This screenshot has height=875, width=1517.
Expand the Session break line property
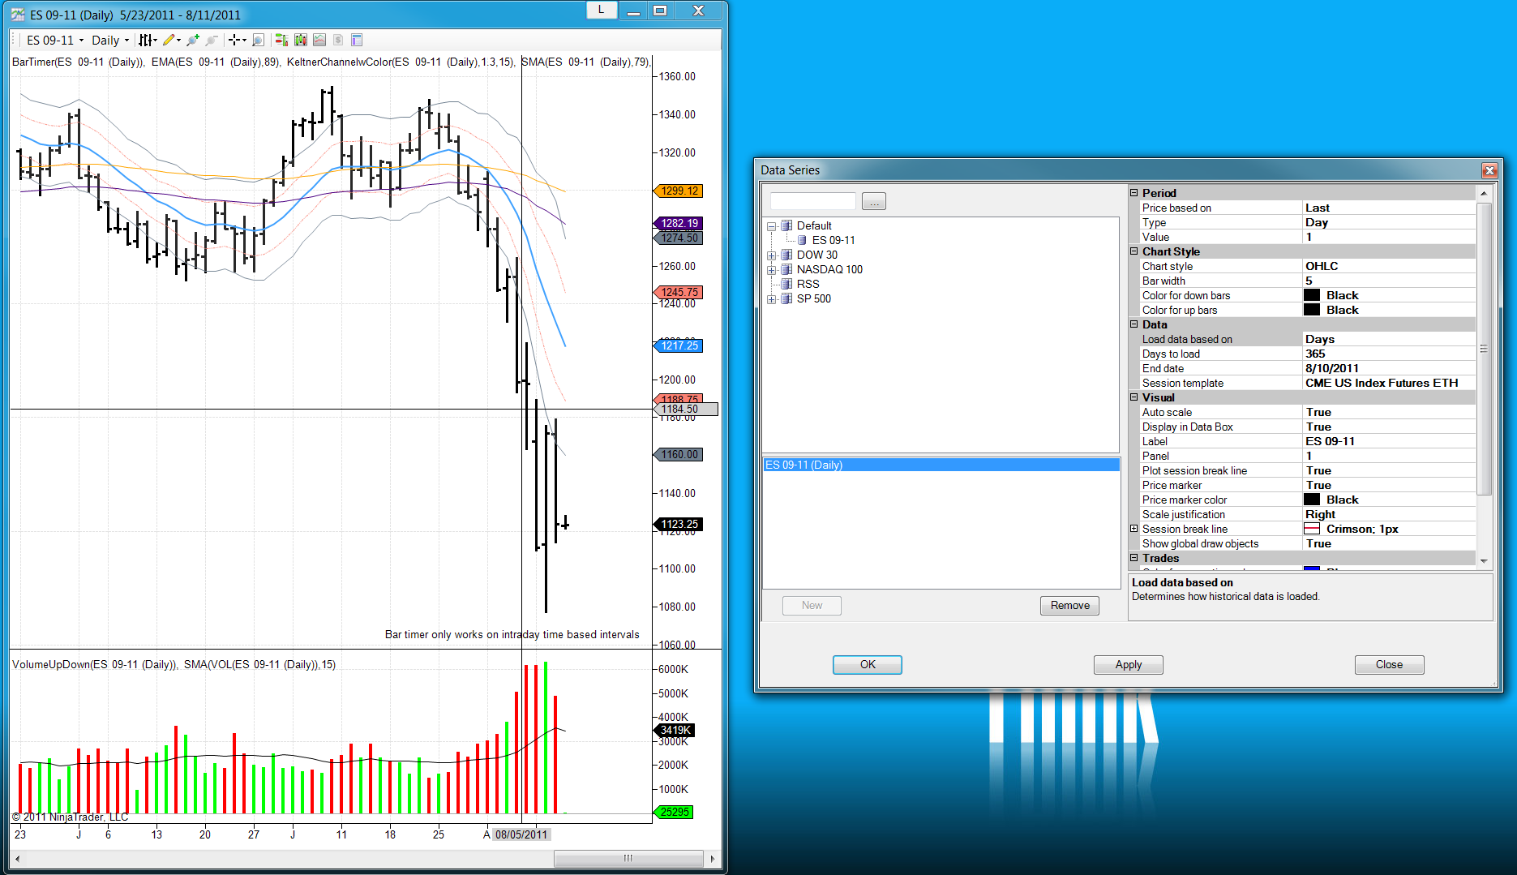click(1134, 529)
